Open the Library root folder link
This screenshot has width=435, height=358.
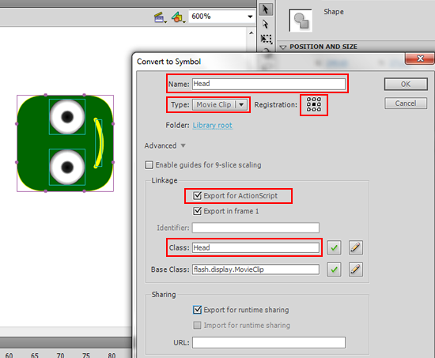[213, 126]
